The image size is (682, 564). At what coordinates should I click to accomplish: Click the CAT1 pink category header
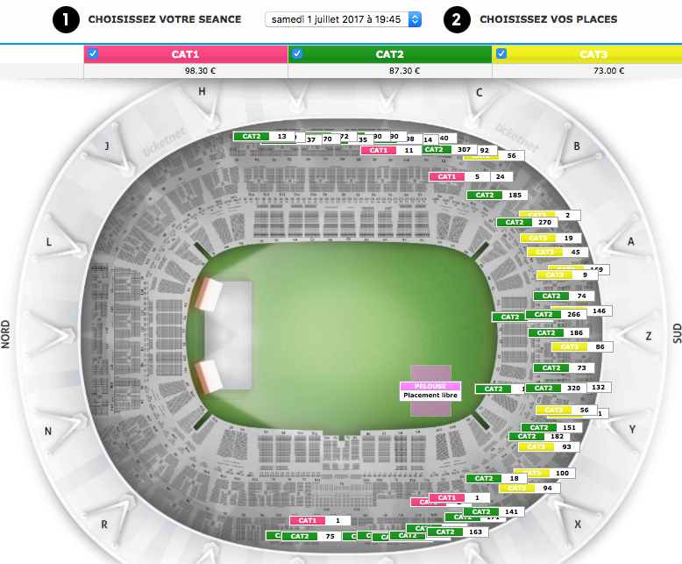193,54
